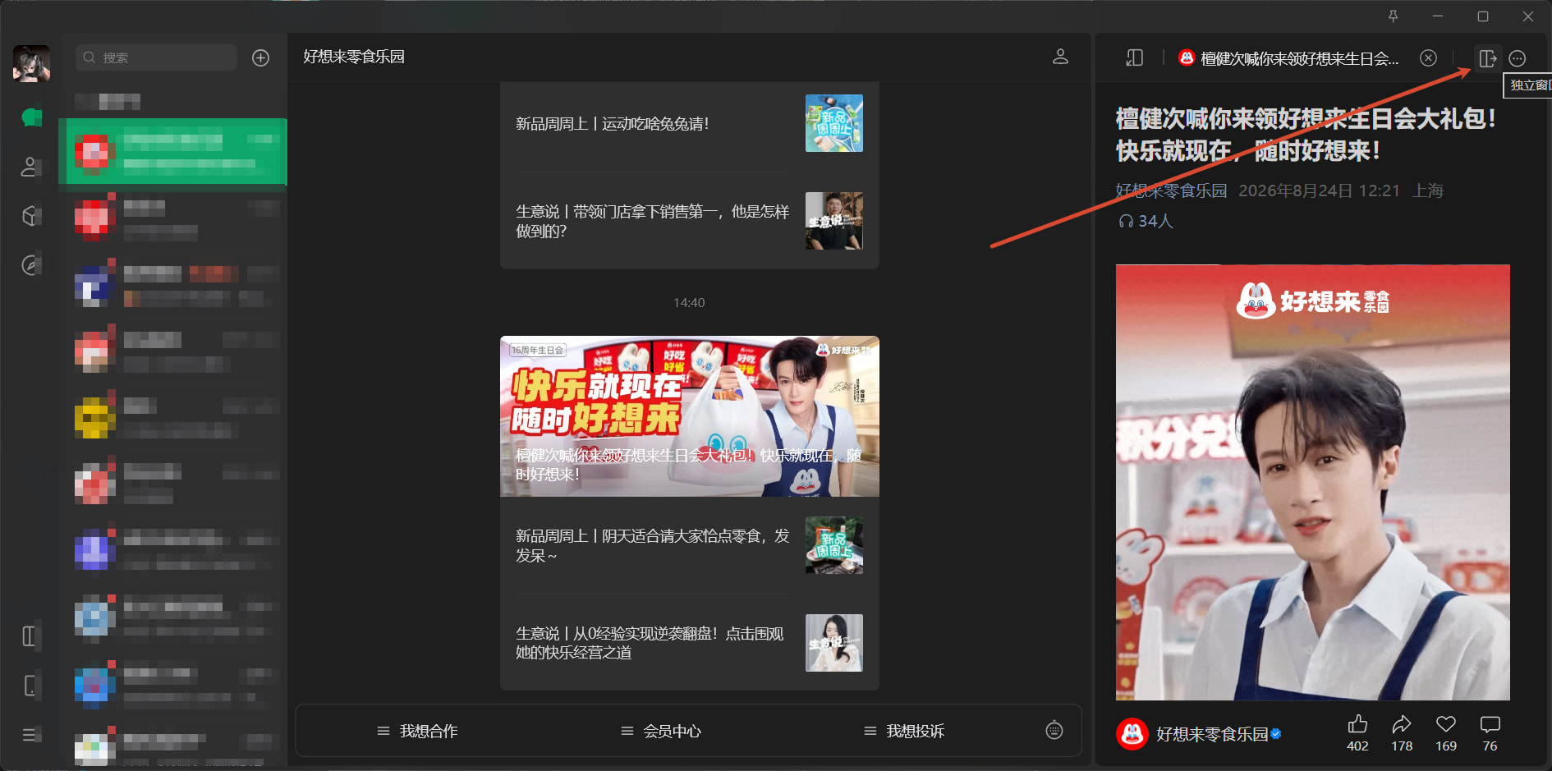Toggle the article side panel icon
This screenshot has height=771, width=1552.
coord(1135,57)
